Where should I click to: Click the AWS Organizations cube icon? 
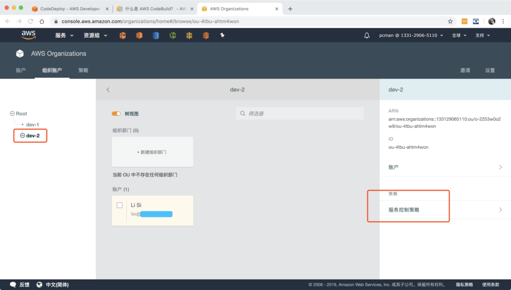(x=20, y=53)
